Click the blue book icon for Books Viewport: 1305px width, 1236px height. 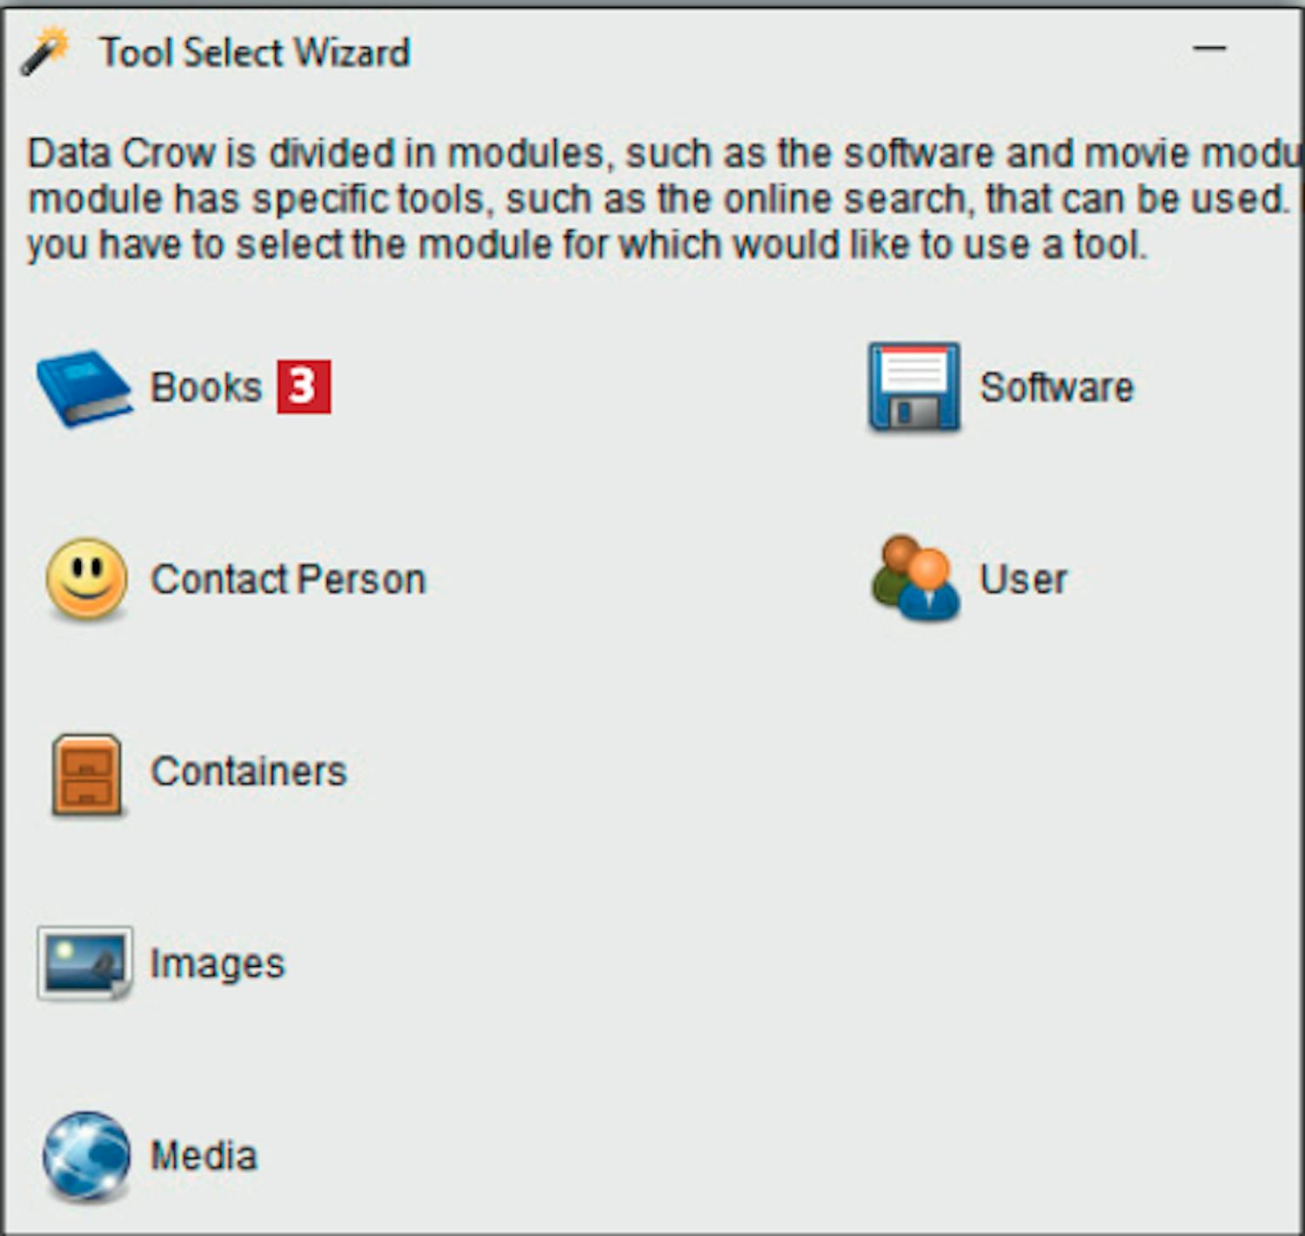84,388
